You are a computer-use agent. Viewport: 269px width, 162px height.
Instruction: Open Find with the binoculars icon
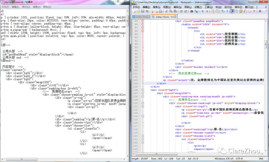[x=192, y=11]
